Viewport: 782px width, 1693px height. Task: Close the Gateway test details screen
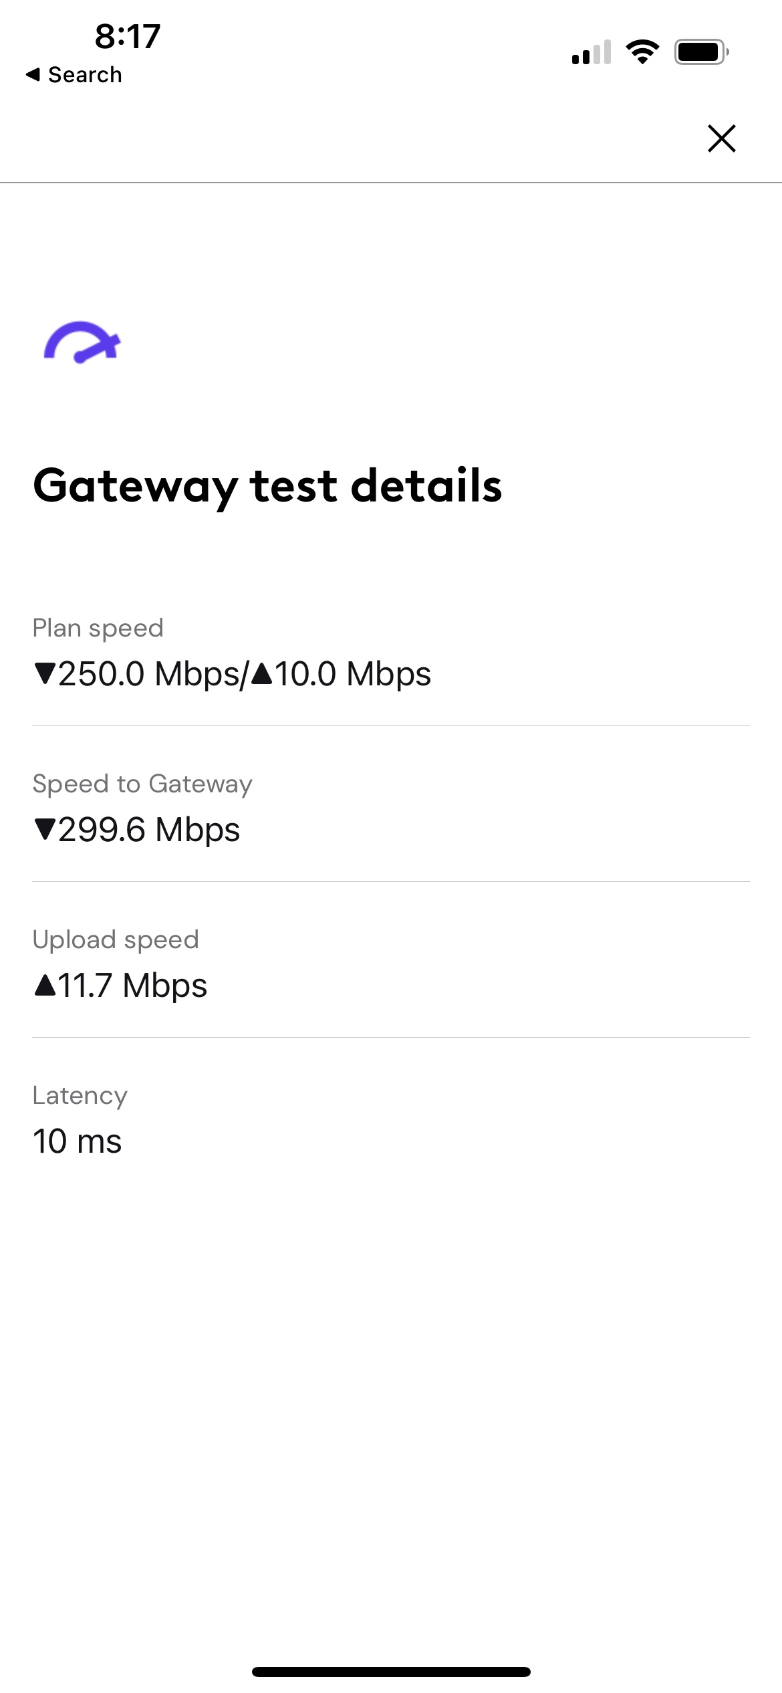[x=722, y=138]
